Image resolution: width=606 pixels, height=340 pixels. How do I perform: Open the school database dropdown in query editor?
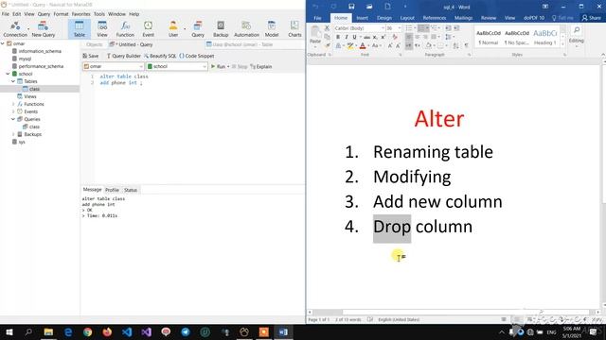205,67
